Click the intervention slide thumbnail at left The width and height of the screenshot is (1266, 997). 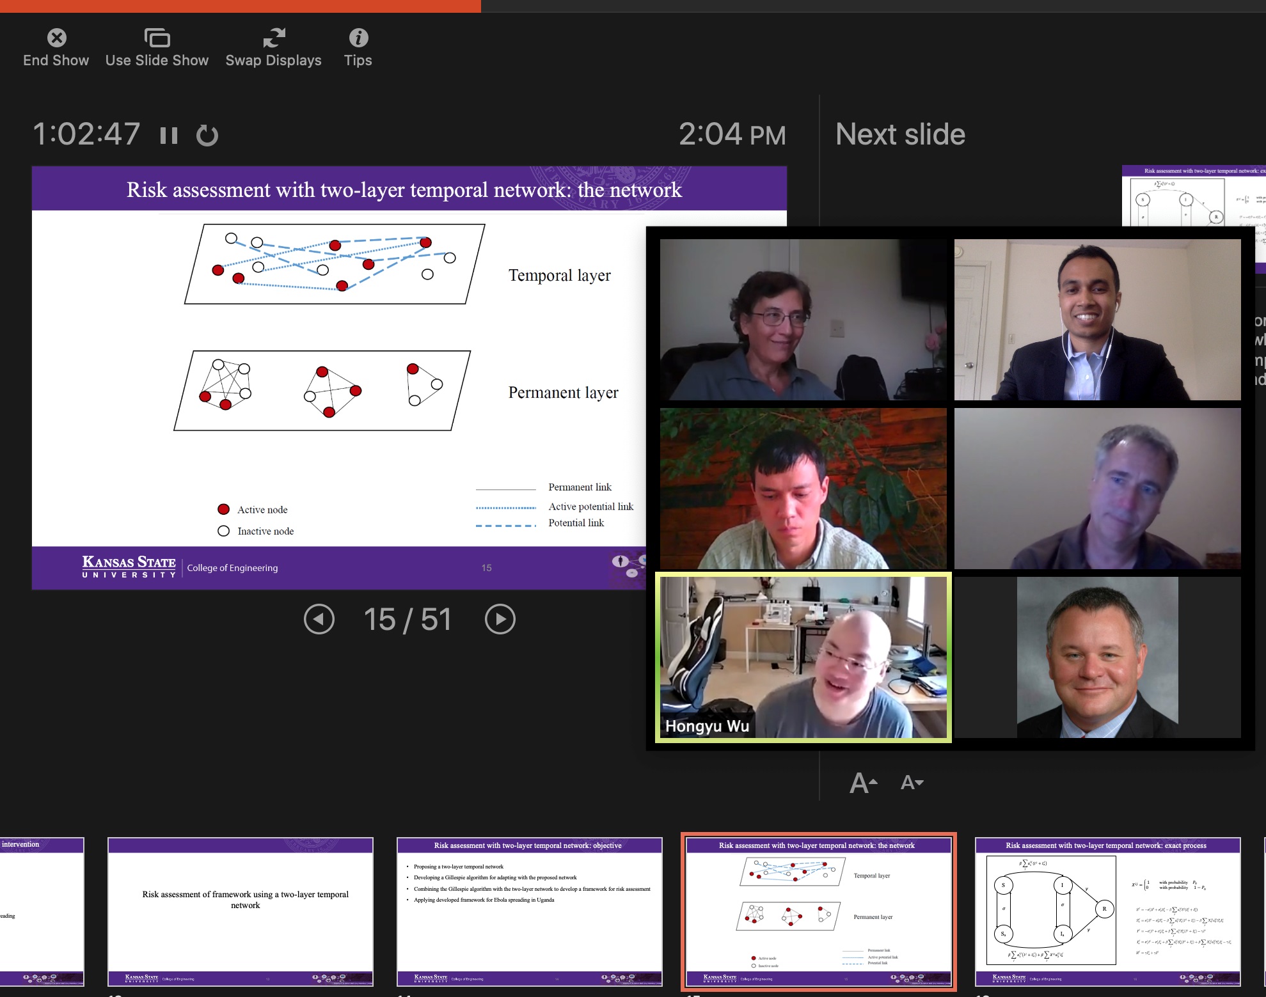pyautogui.click(x=42, y=911)
